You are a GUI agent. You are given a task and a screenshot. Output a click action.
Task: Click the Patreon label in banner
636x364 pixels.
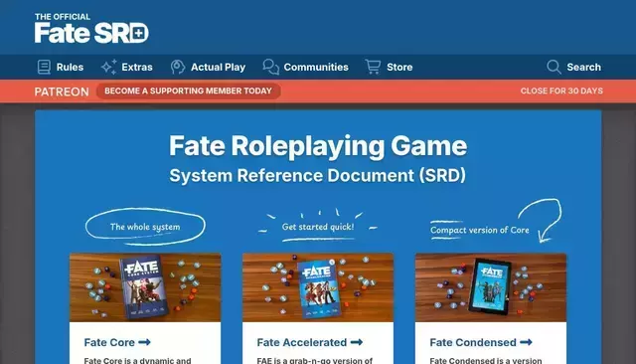click(62, 91)
